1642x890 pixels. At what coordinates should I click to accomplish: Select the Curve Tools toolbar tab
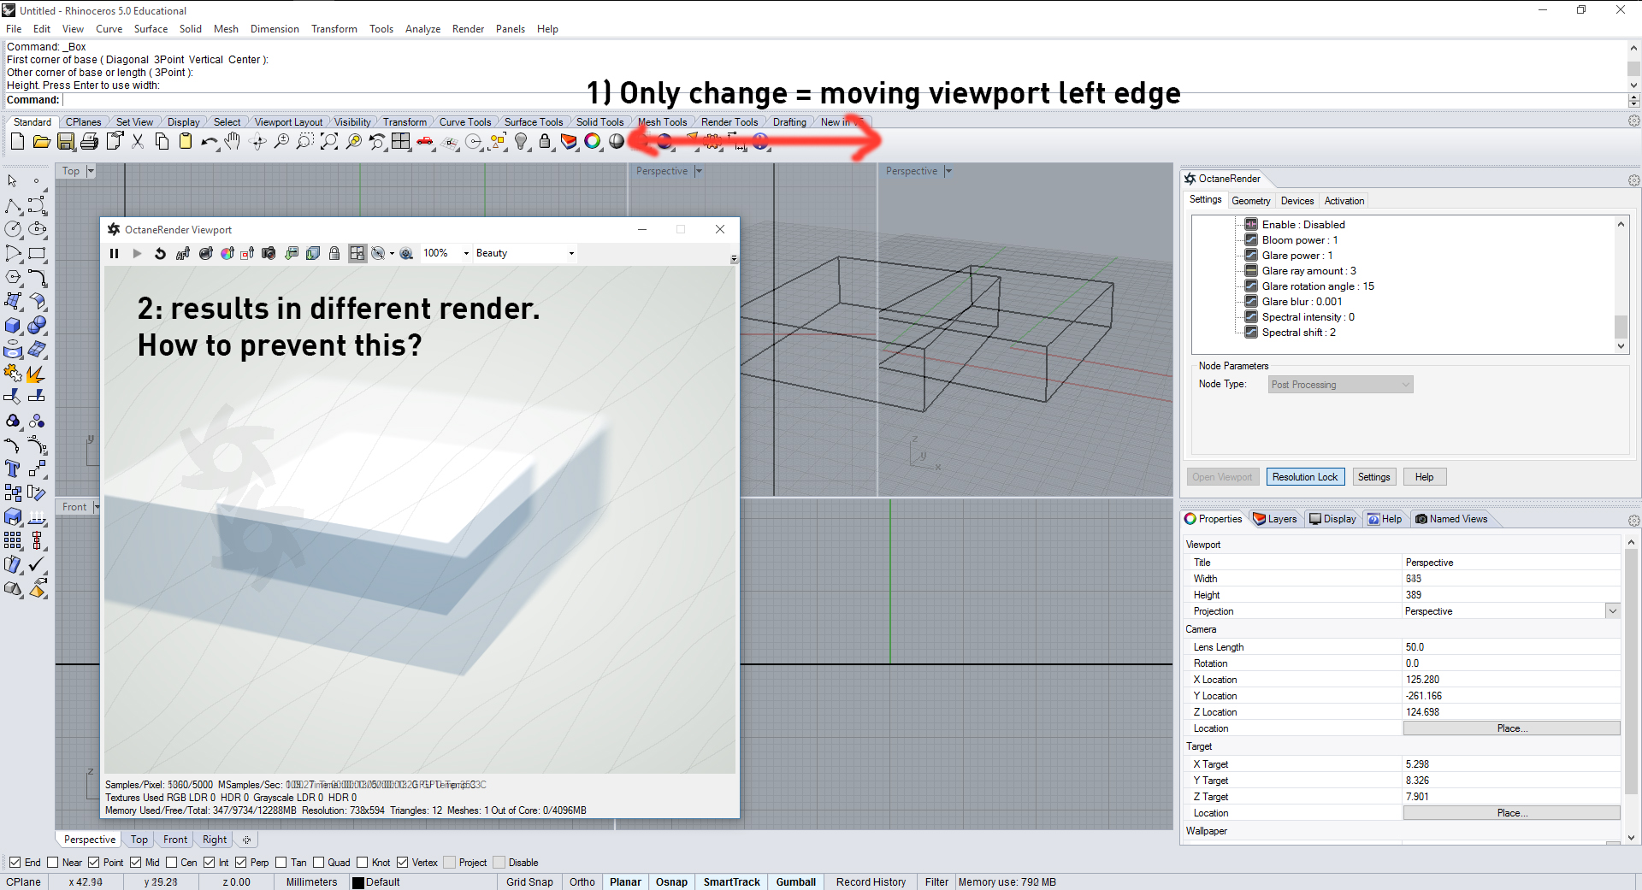464,122
